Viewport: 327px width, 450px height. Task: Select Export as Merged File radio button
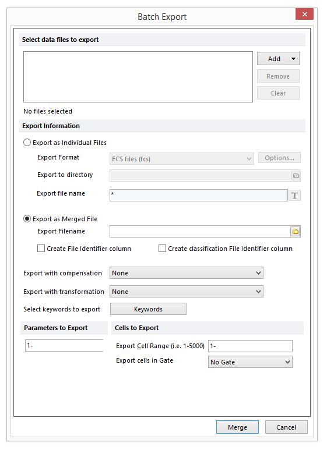(27, 219)
